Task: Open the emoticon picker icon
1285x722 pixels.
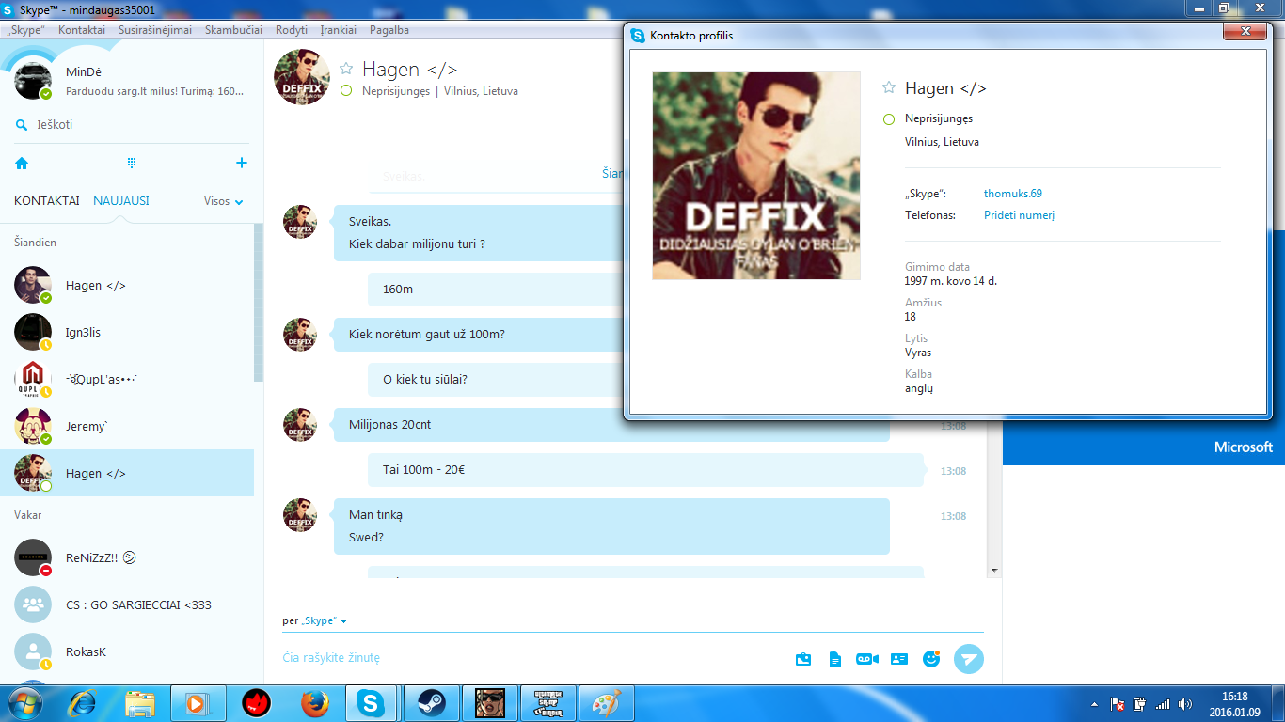Action: [932, 659]
